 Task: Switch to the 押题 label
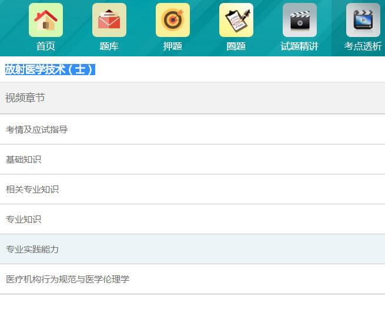click(x=173, y=46)
